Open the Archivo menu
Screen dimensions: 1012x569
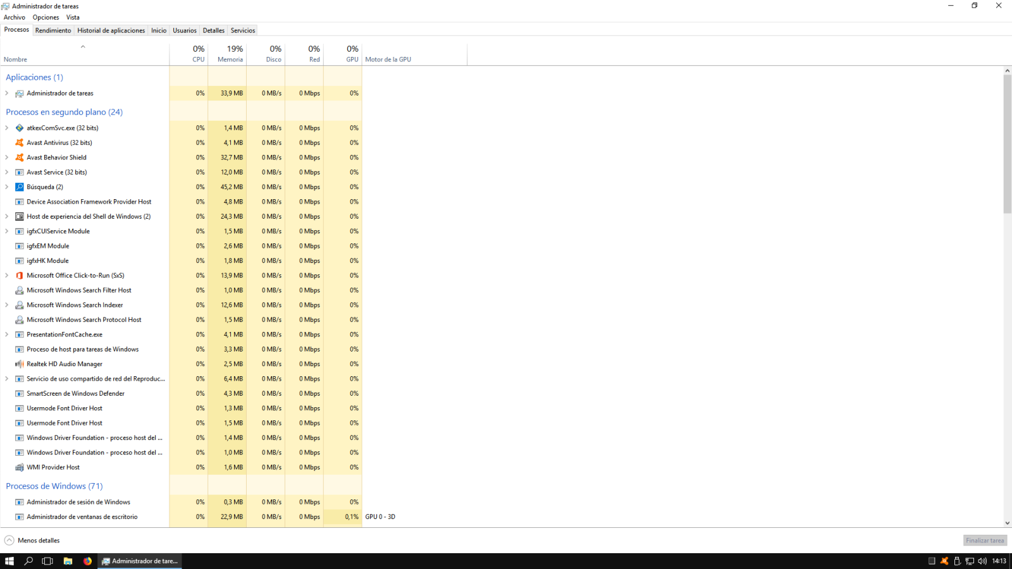click(x=15, y=18)
